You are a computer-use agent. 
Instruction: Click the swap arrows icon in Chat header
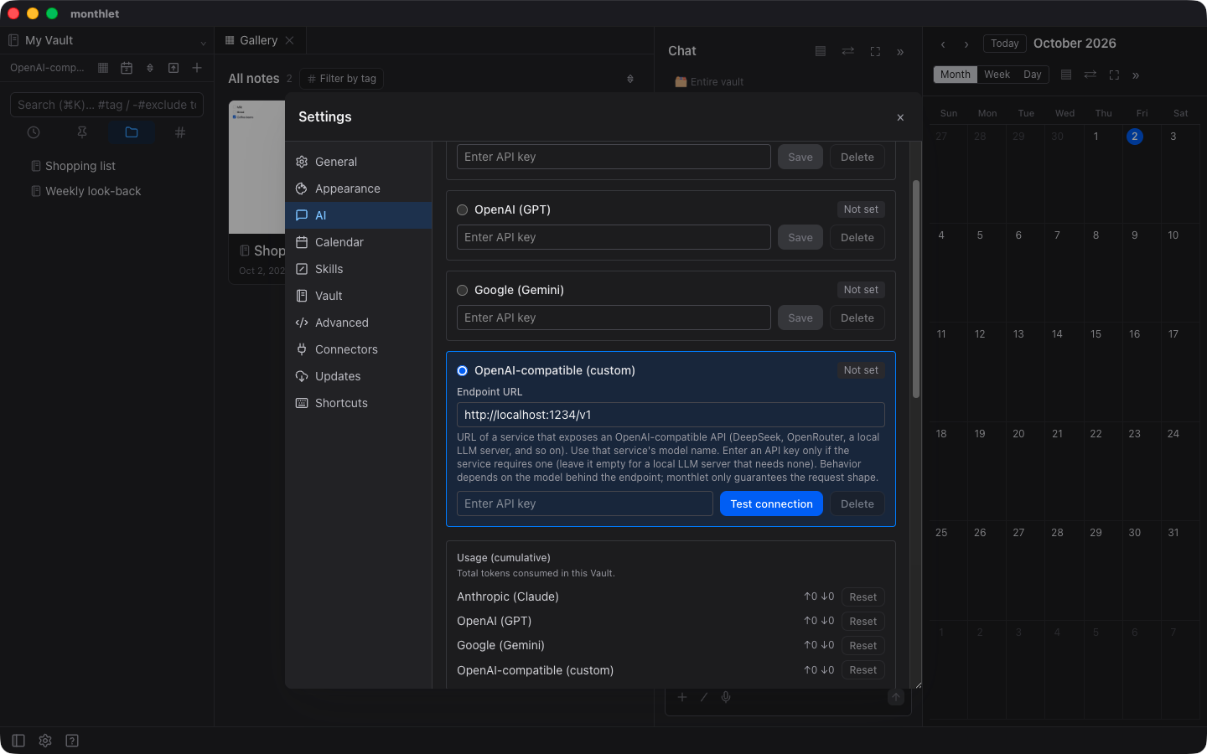point(848,51)
